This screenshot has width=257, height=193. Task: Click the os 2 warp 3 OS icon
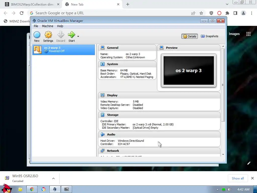[38, 50]
